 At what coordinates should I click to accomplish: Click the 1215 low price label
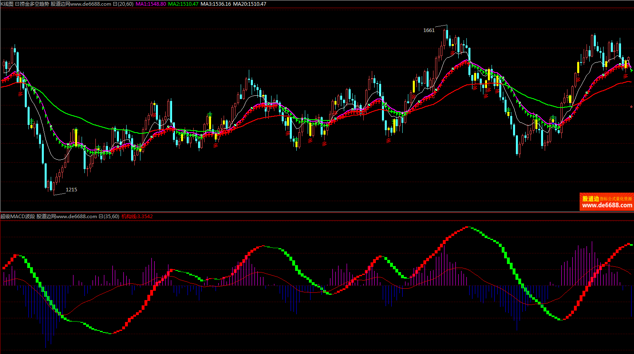71,190
